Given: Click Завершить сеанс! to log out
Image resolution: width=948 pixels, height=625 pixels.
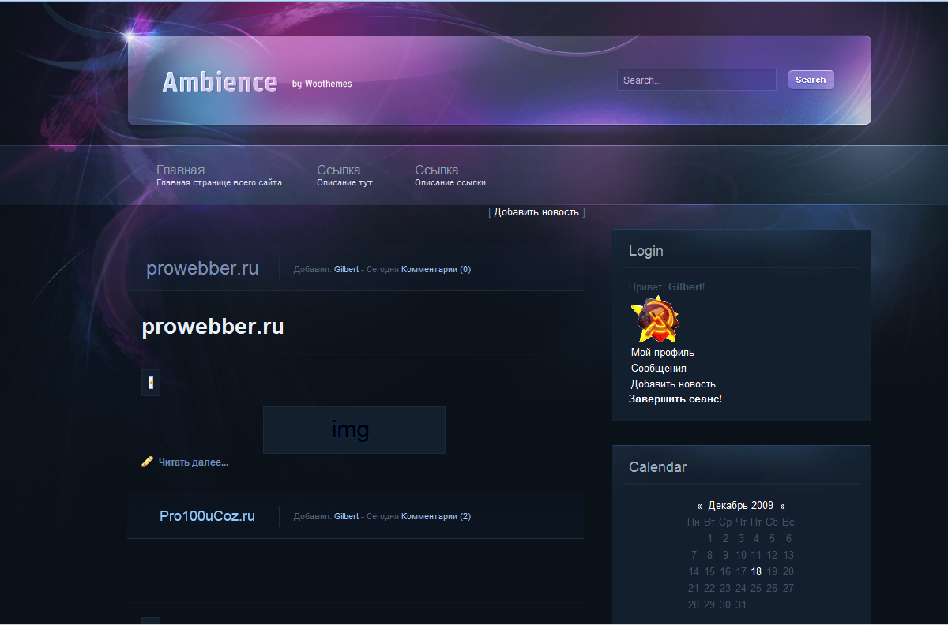Looking at the screenshot, I should point(675,399).
